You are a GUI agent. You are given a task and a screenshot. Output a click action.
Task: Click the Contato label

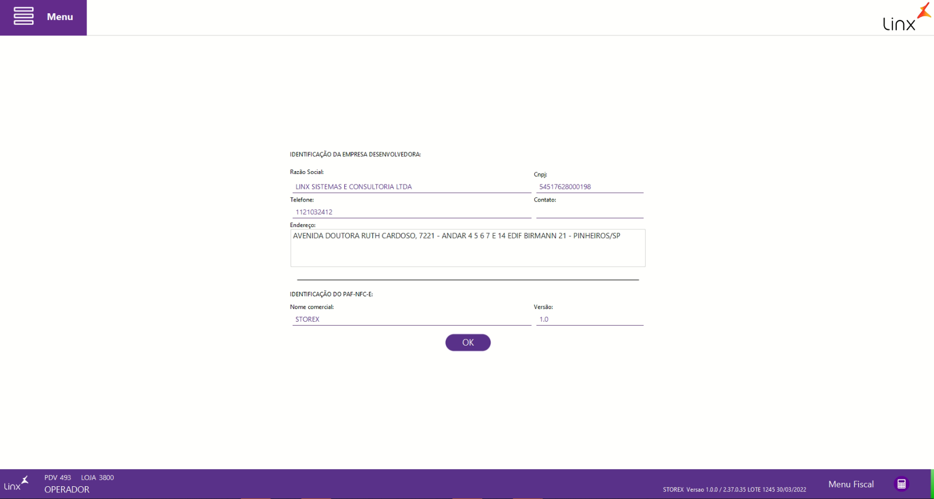pyautogui.click(x=545, y=200)
